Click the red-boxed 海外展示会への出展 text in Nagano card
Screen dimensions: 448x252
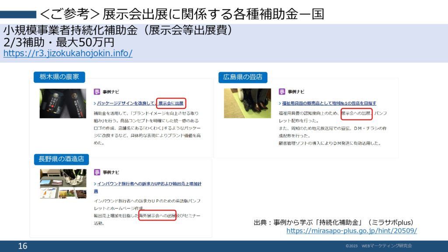click(157, 216)
